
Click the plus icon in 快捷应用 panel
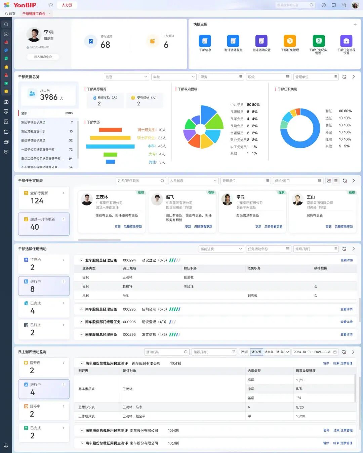coord(355,25)
